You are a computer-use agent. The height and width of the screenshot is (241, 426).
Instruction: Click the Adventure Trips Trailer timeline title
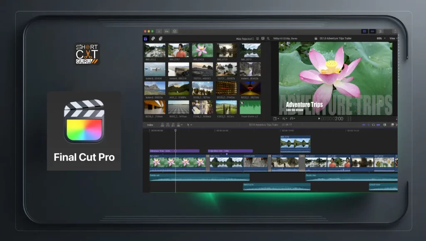(x=263, y=125)
